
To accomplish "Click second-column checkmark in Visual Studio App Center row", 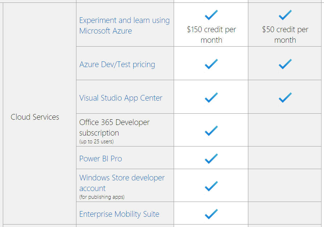I will point(285,98).
